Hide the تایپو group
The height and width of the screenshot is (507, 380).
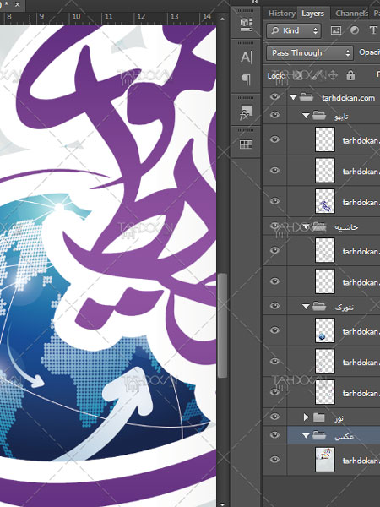coord(274,115)
